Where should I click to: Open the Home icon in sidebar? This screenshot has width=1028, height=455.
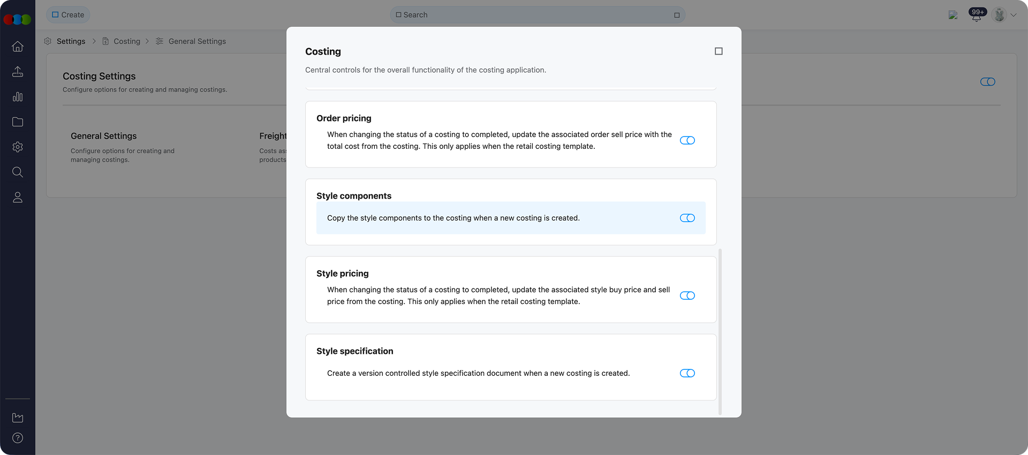tap(18, 47)
